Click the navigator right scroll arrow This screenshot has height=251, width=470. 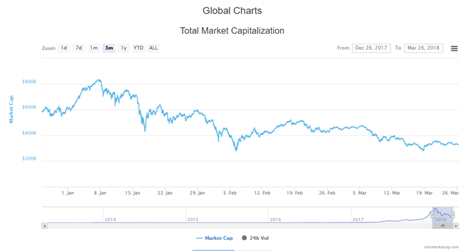[456, 226]
